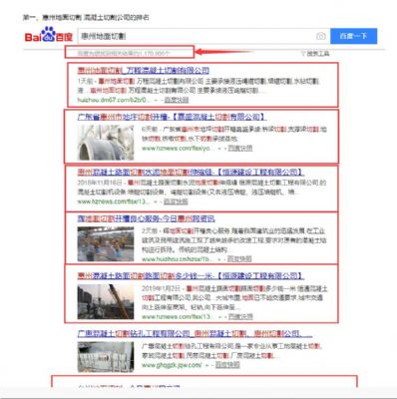Expand the small arrow after www.huizhou.cn URL
The width and height of the screenshot is (397, 399).
[x=219, y=259]
